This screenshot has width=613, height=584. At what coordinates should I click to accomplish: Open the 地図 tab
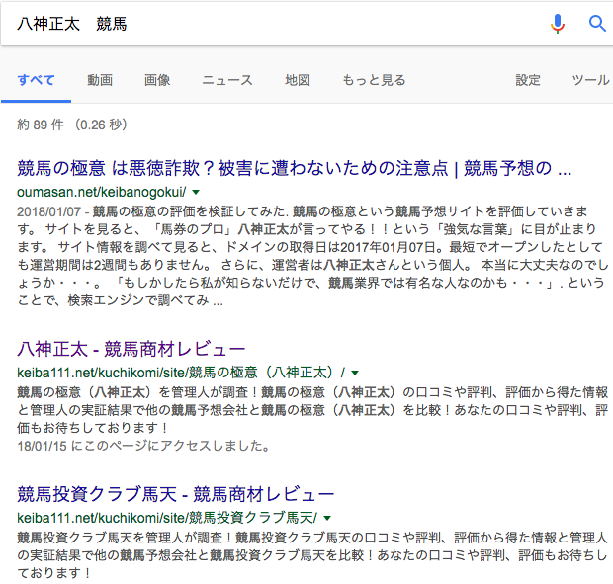tap(298, 80)
